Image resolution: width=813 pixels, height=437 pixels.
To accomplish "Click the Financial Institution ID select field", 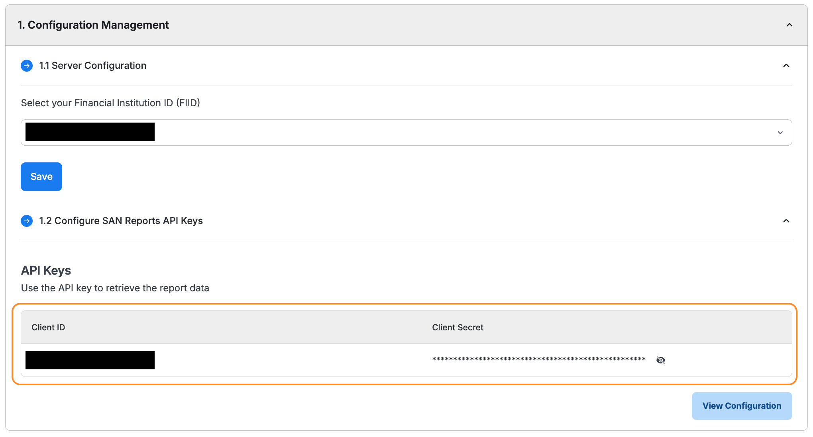I will pyautogui.click(x=399, y=133).
